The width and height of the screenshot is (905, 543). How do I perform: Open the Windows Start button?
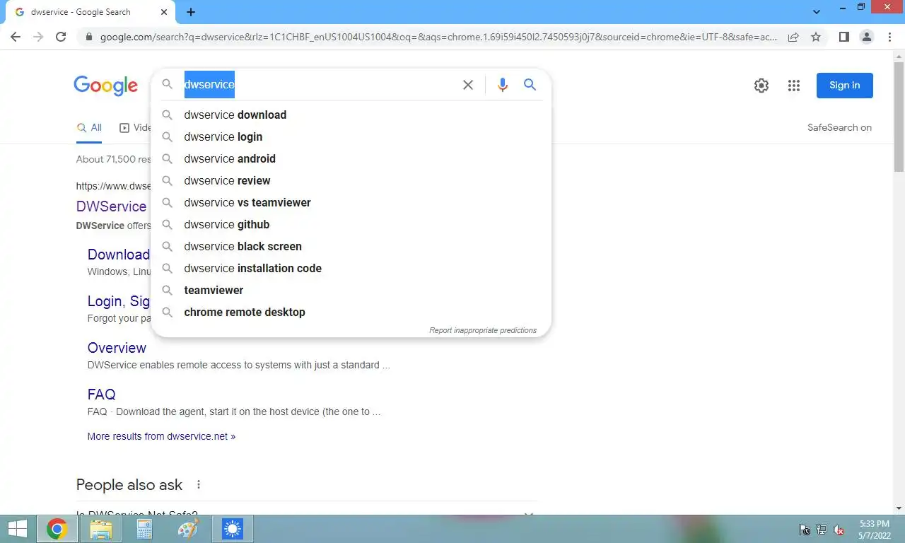coord(18,529)
